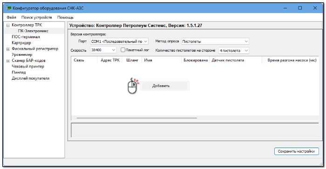Select Фискальный регистратор tree item
The width and height of the screenshot is (326, 169).
(x=35, y=48)
